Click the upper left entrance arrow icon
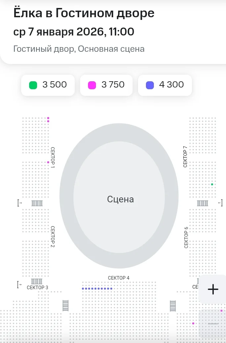Viewport: 226px width, 343px height. click(20, 203)
